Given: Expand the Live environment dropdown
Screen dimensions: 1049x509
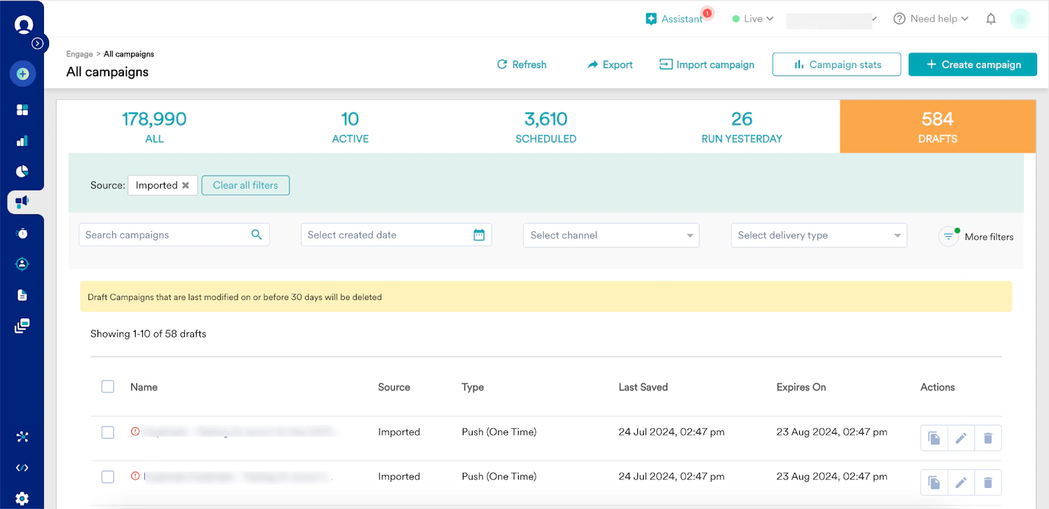Looking at the screenshot, I should (753, 19).
